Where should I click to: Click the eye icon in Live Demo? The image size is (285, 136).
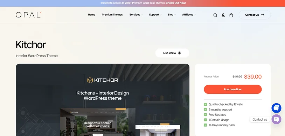tap(179, 53)
